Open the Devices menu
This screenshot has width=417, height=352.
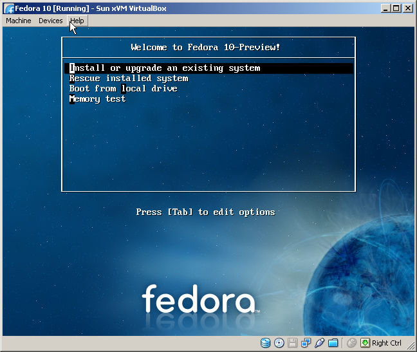click(x=51, y=21)
